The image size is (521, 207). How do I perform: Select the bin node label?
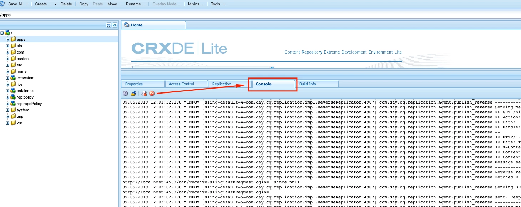(x=19, y=46)
